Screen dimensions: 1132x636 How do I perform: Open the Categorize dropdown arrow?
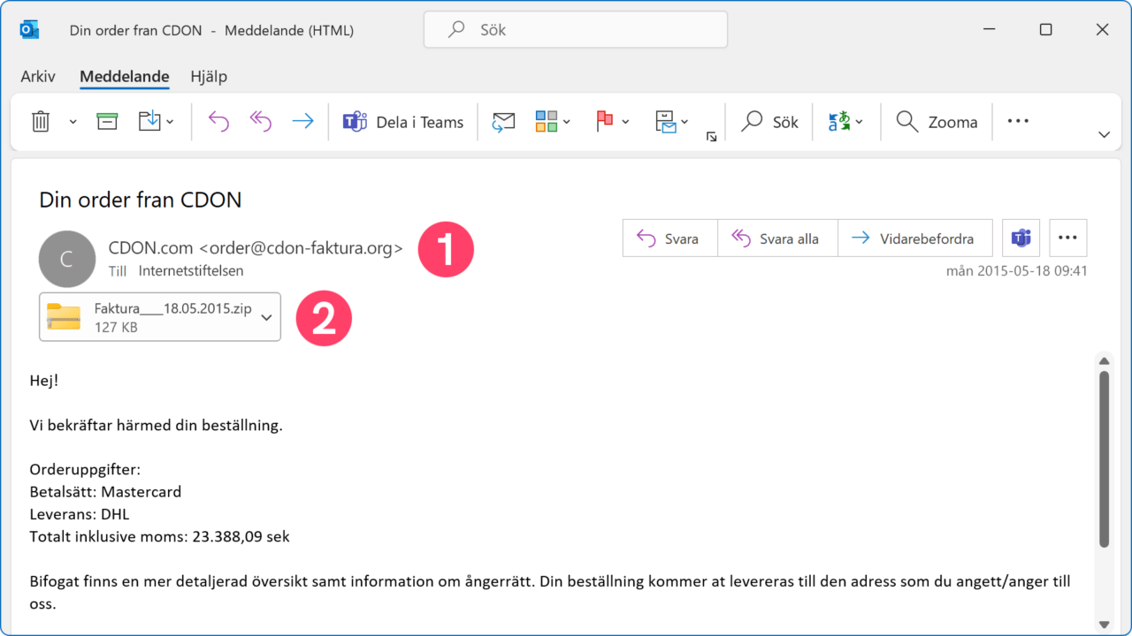click(568, 122)
